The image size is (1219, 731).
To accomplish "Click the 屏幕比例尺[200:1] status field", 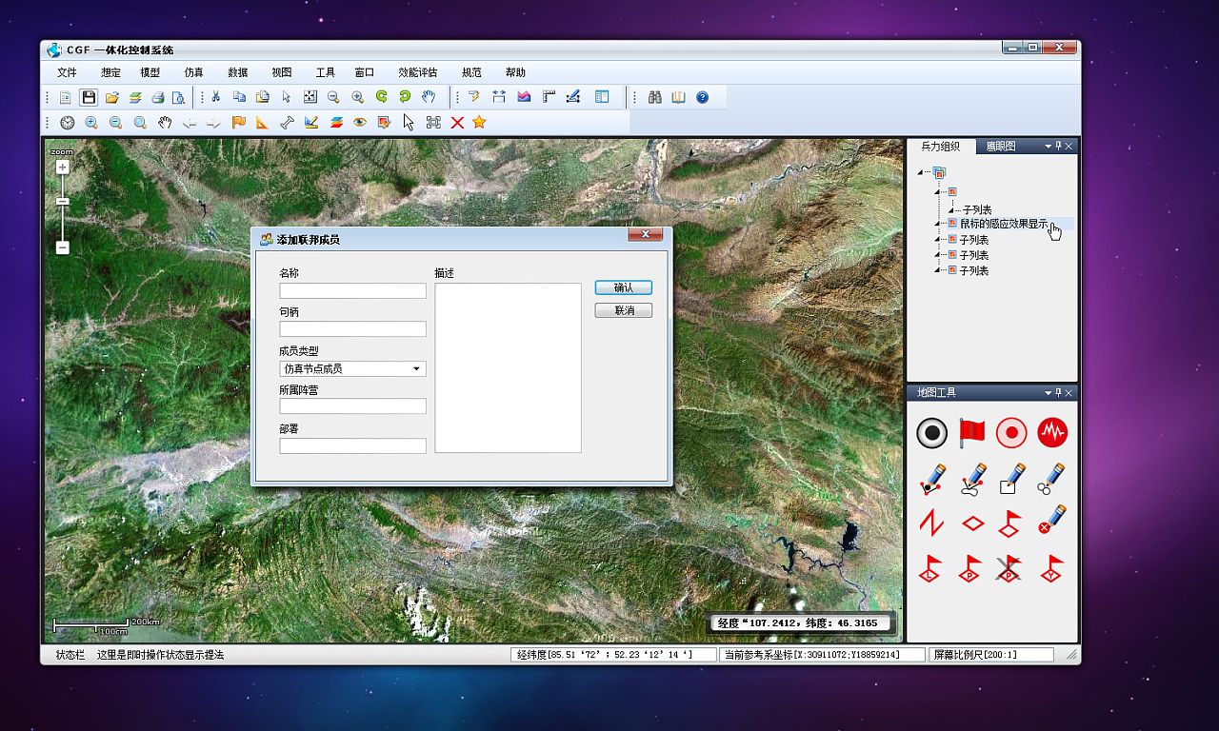I will coord(991,655).
